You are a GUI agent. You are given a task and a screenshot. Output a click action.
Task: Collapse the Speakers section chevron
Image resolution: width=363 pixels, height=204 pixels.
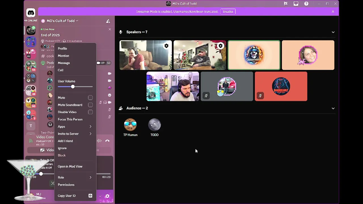point(333,32)
